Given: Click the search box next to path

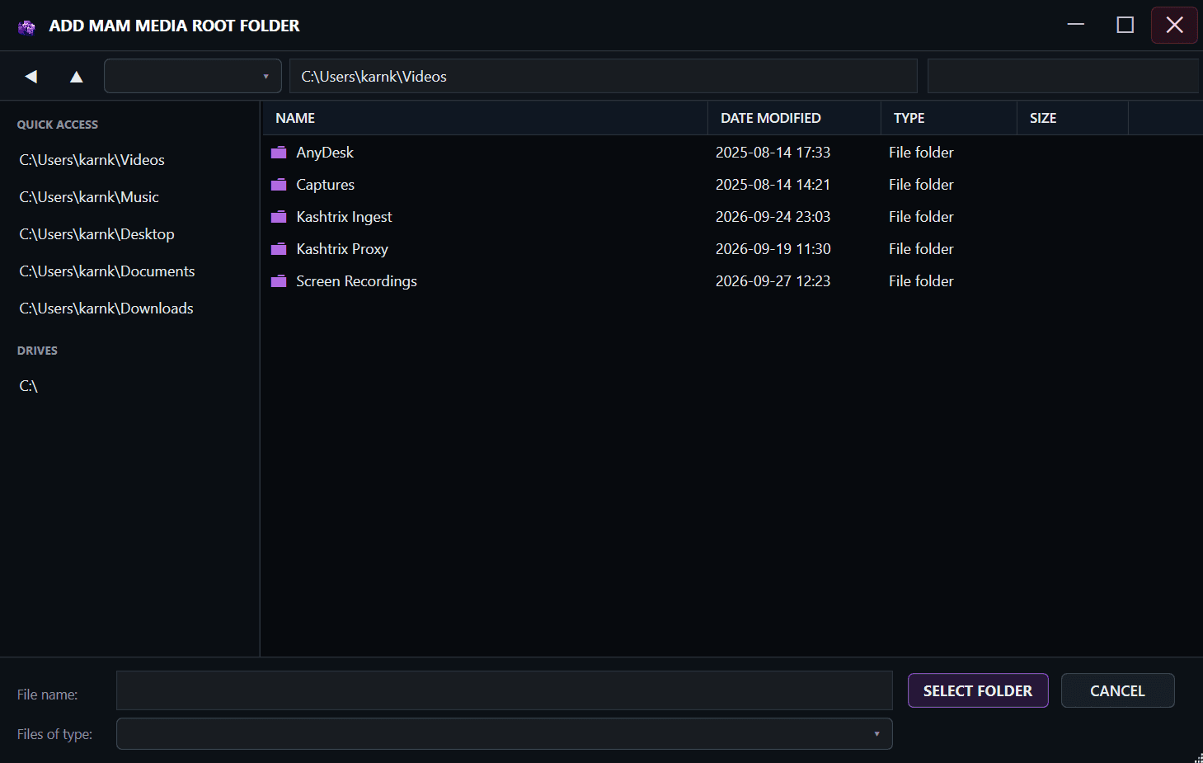Looking at the screenshot, I should [1064, 76].
